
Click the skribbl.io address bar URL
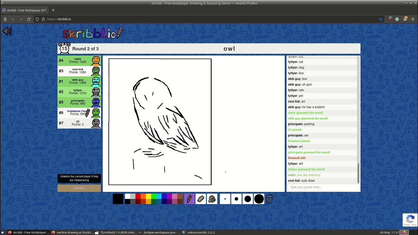[59, 19]
